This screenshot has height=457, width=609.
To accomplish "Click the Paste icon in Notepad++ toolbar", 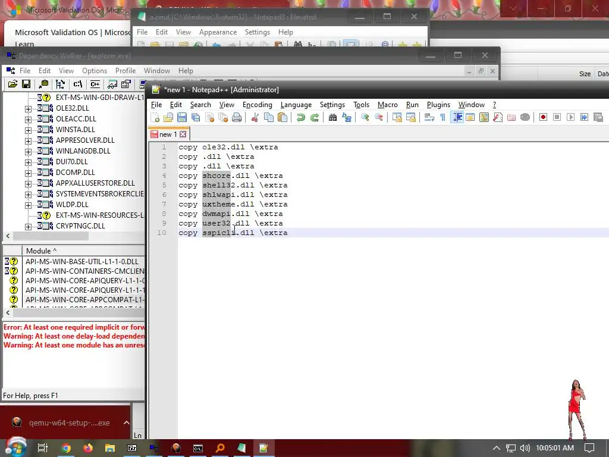I will tap(282, 117).
